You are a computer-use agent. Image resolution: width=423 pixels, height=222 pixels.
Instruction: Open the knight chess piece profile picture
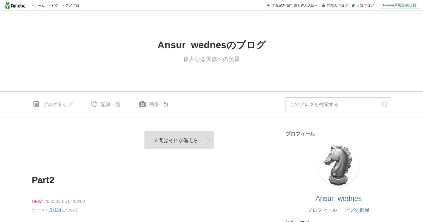point(338,165)
